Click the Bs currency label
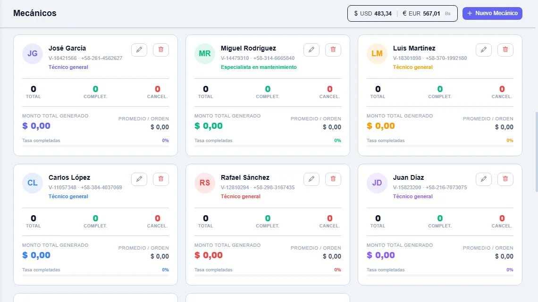 click(448, 14)
